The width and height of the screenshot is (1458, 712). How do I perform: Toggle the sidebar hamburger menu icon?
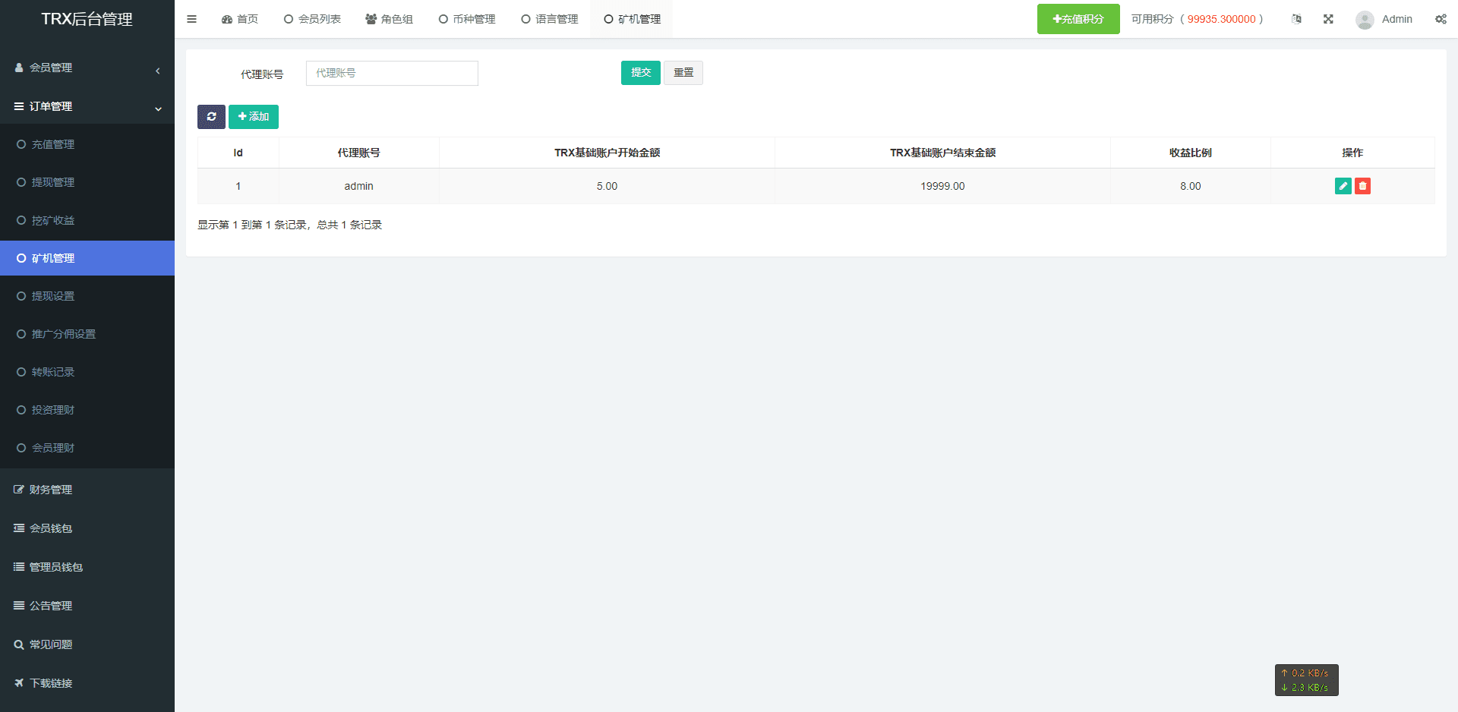pos(191,19)
